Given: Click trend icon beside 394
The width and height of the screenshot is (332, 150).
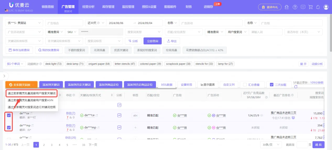Looking at the screenshot, I should coord(324,125).
